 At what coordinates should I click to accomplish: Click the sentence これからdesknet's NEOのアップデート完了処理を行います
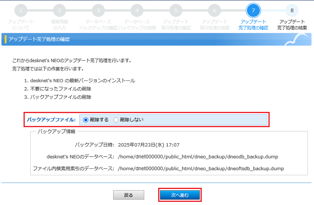(72, 61)
